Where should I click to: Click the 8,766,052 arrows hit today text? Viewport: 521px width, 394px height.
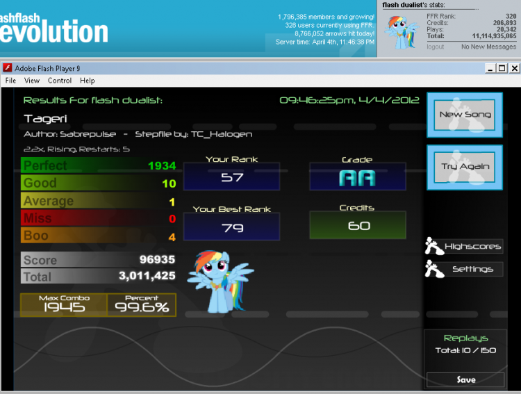334,33
